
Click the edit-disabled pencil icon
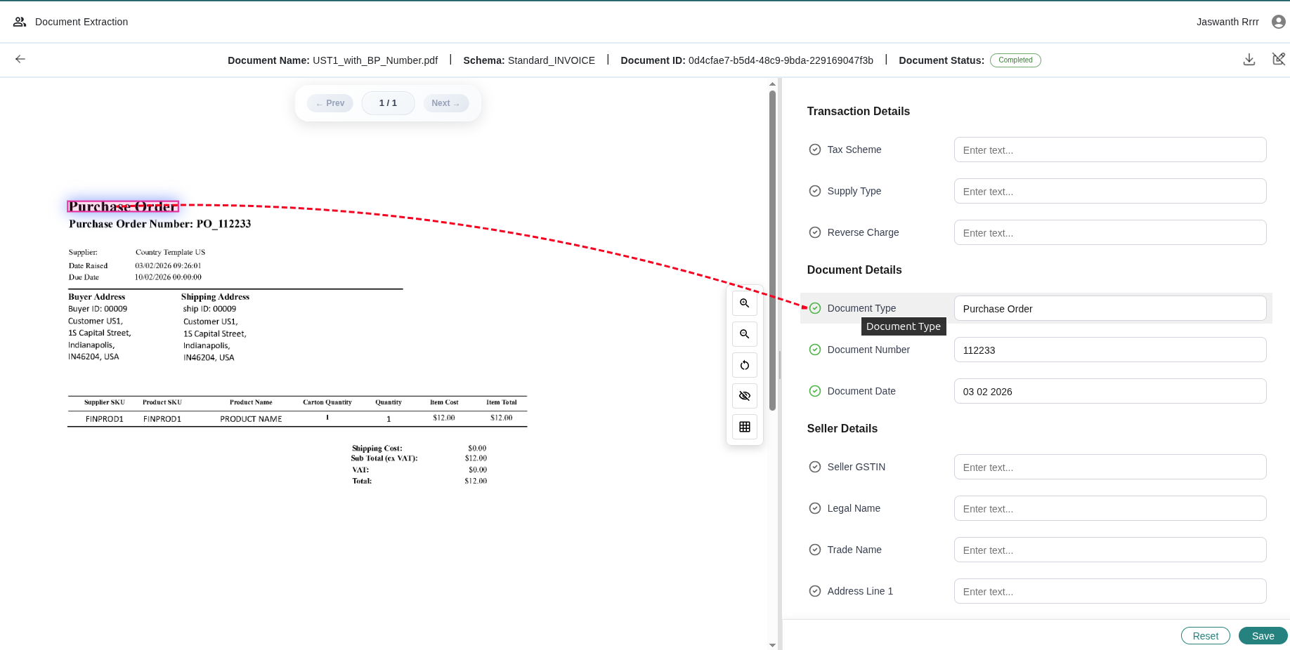point(1279,59)
